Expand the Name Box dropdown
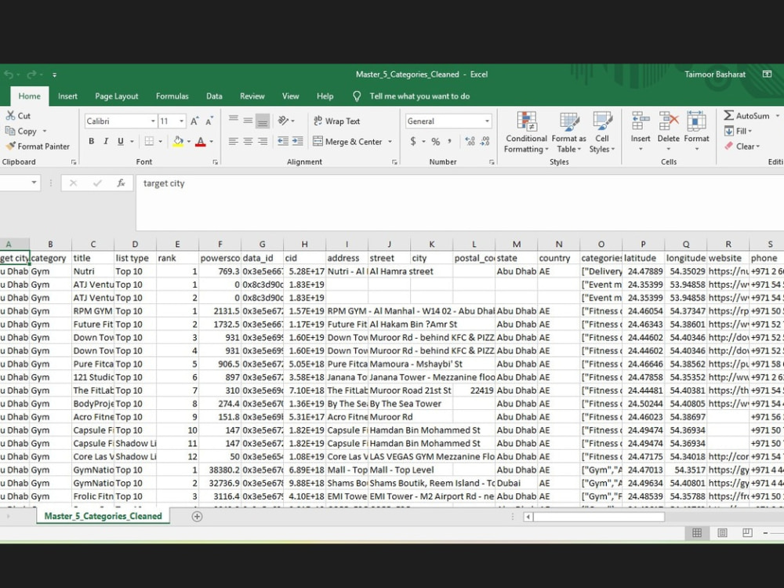This screenshot has width=784, height=588. coord(34,183)
